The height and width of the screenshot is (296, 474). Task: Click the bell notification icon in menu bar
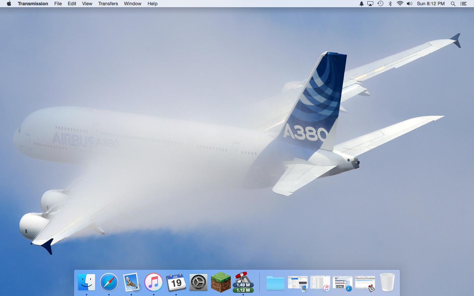tap(361, 4)
